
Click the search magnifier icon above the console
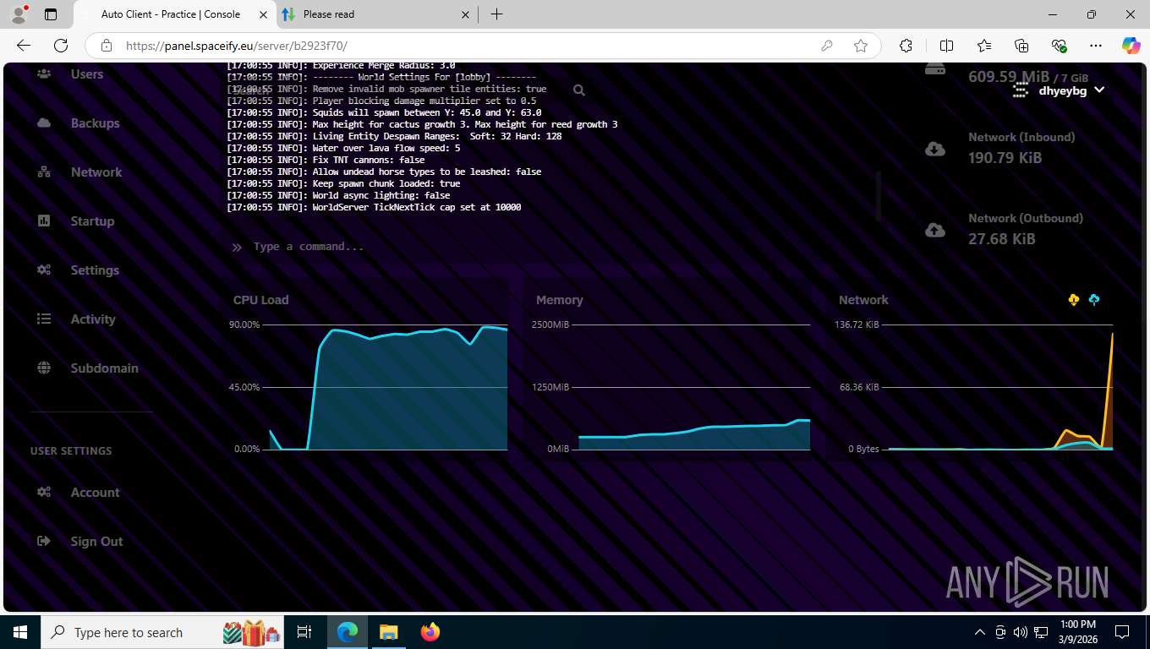[578, 90]
